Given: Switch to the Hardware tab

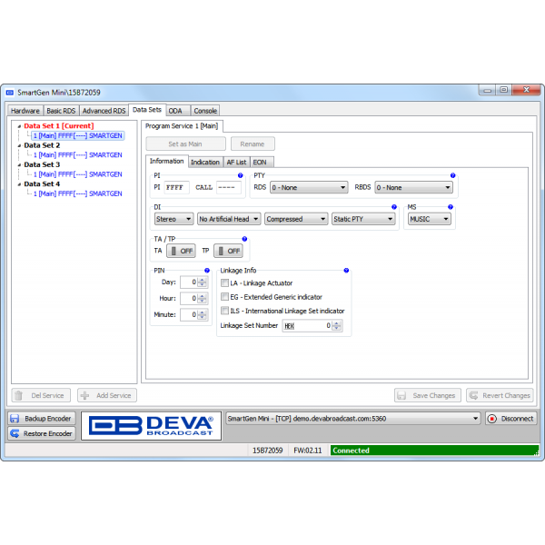Looking at the screenshot, I should coord(25,111).
